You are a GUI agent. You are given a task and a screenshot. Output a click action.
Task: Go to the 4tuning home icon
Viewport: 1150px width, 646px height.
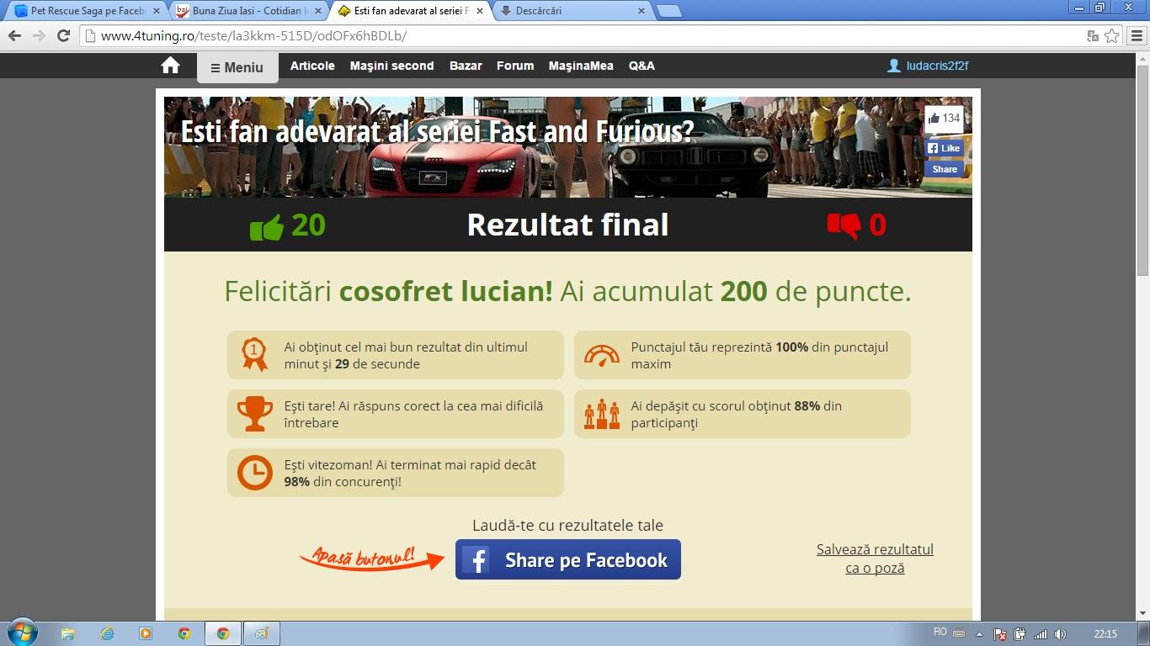tap(171, 66)
